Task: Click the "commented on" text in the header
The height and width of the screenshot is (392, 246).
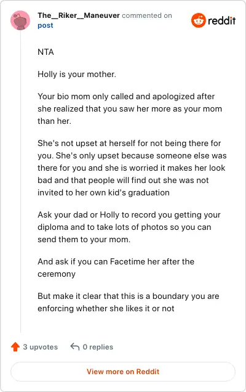Action: tap(147, 15)
